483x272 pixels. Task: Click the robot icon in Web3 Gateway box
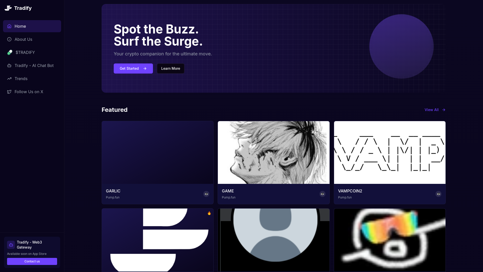(x=11, y=245)
